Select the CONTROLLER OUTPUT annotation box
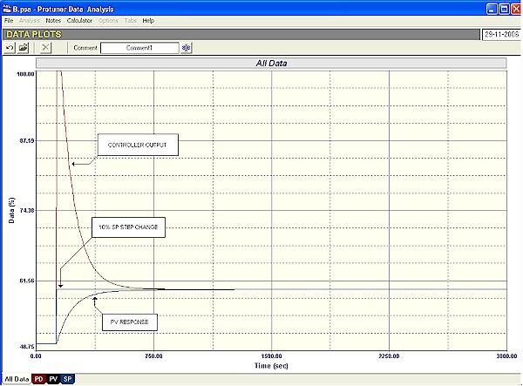This screenshot has height=386, width=523. (138, 145)
